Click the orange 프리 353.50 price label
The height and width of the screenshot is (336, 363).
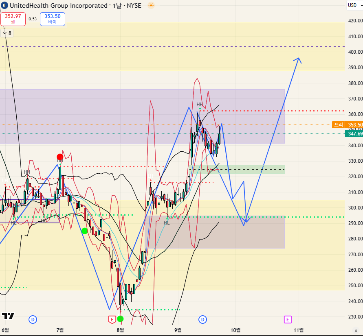[347, 125]
